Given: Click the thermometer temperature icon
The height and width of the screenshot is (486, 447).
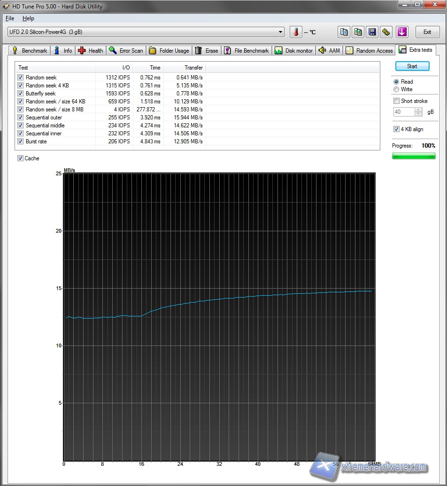Looking at the screenshot, I should coord(296,32).
